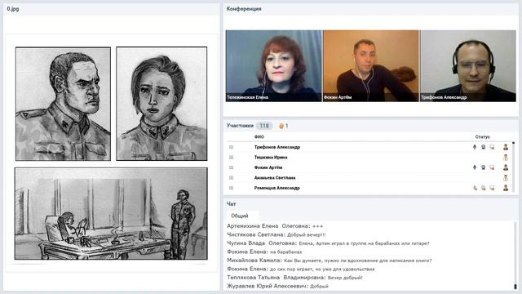522x294 pixels.
Task: Click chat message from Михайлова Камила
Action: tap(330, 261)
